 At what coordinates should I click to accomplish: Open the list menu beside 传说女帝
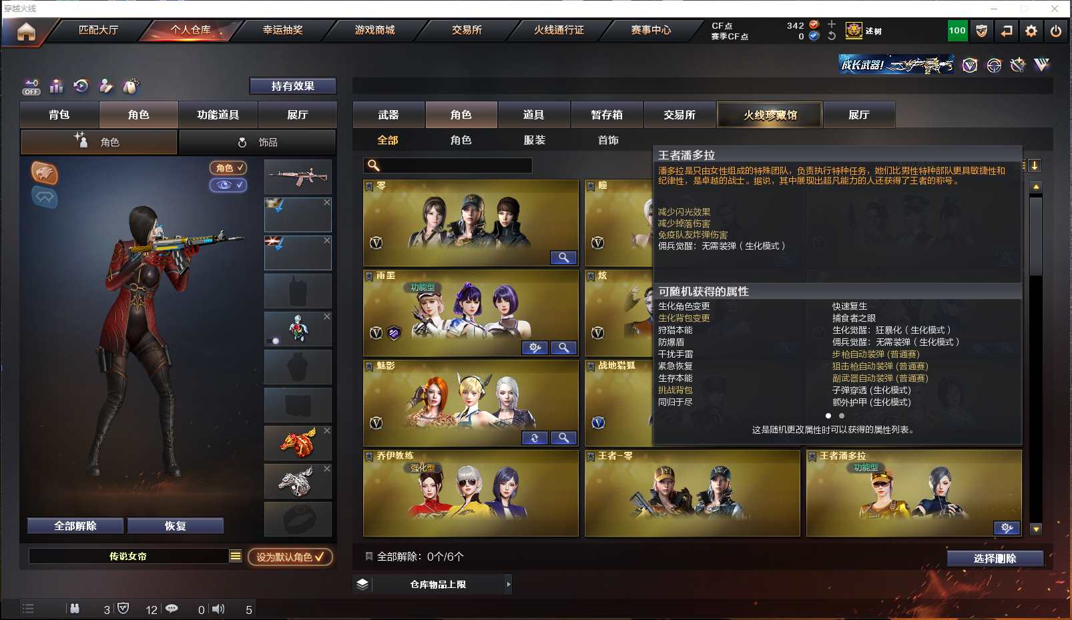(x=235, y=556)
